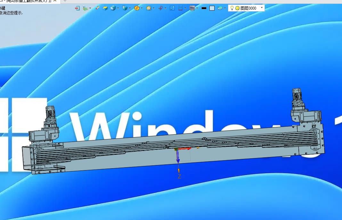This screenshot has width=342, height=220.
Task: Expand dropdown beside the red bracket frame icon
Action: (185, 8)
